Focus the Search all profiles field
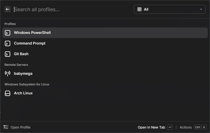 (x=70, y=10)
